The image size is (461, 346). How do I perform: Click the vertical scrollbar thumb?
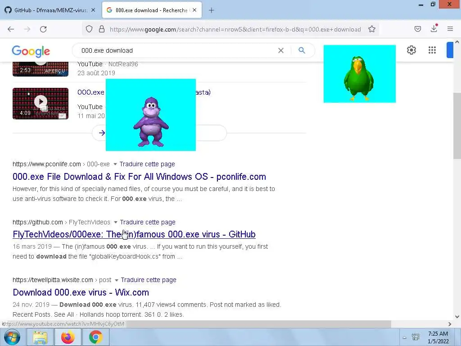point(456,126)
